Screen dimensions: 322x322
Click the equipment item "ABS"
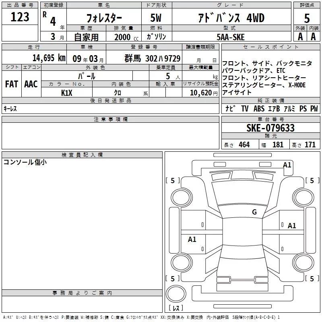(259, 109)
